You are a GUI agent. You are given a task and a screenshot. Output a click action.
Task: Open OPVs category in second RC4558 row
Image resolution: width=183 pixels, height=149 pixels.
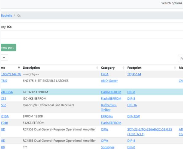(105, 141)
